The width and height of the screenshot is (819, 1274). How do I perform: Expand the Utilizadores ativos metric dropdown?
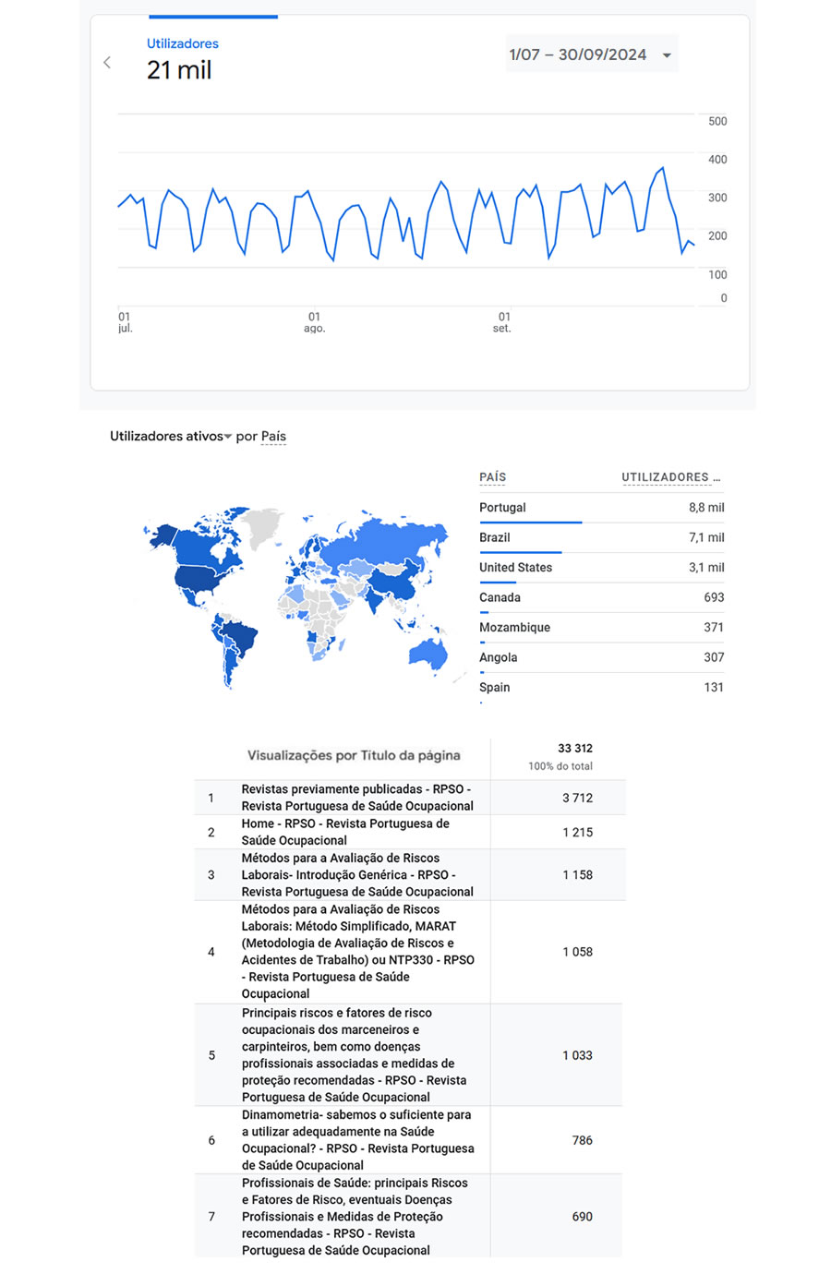[x=171, y=437]
